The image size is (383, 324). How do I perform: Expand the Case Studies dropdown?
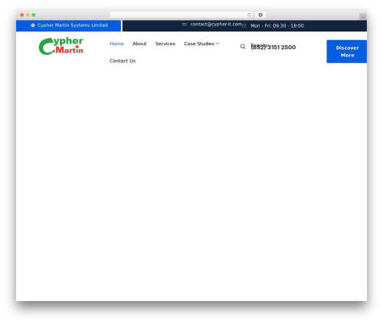click(201, 44)
